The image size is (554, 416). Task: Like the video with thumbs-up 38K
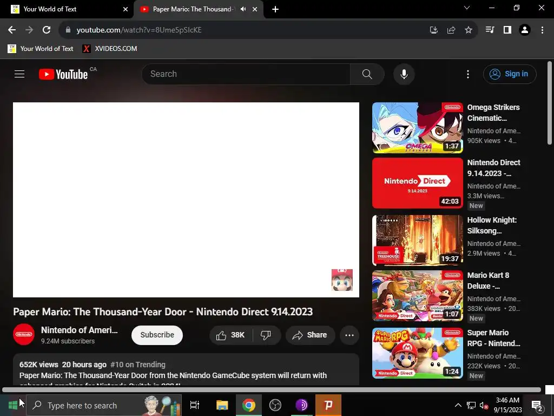pos(230,335)
